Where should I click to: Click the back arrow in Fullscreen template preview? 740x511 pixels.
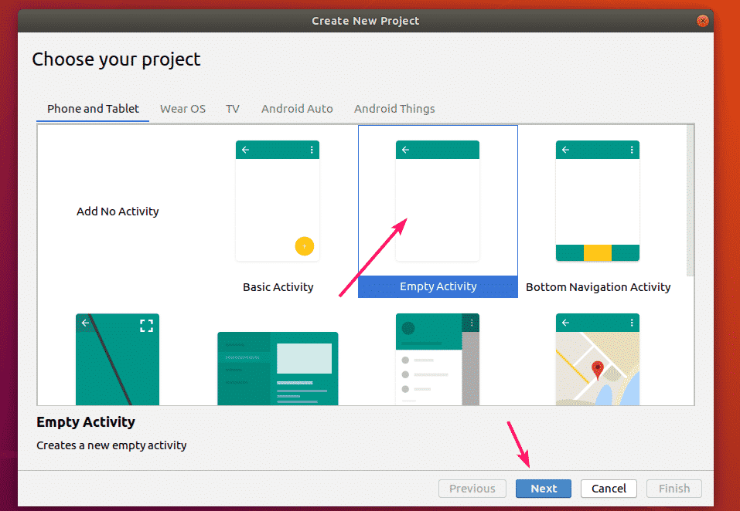click(85, 323)
